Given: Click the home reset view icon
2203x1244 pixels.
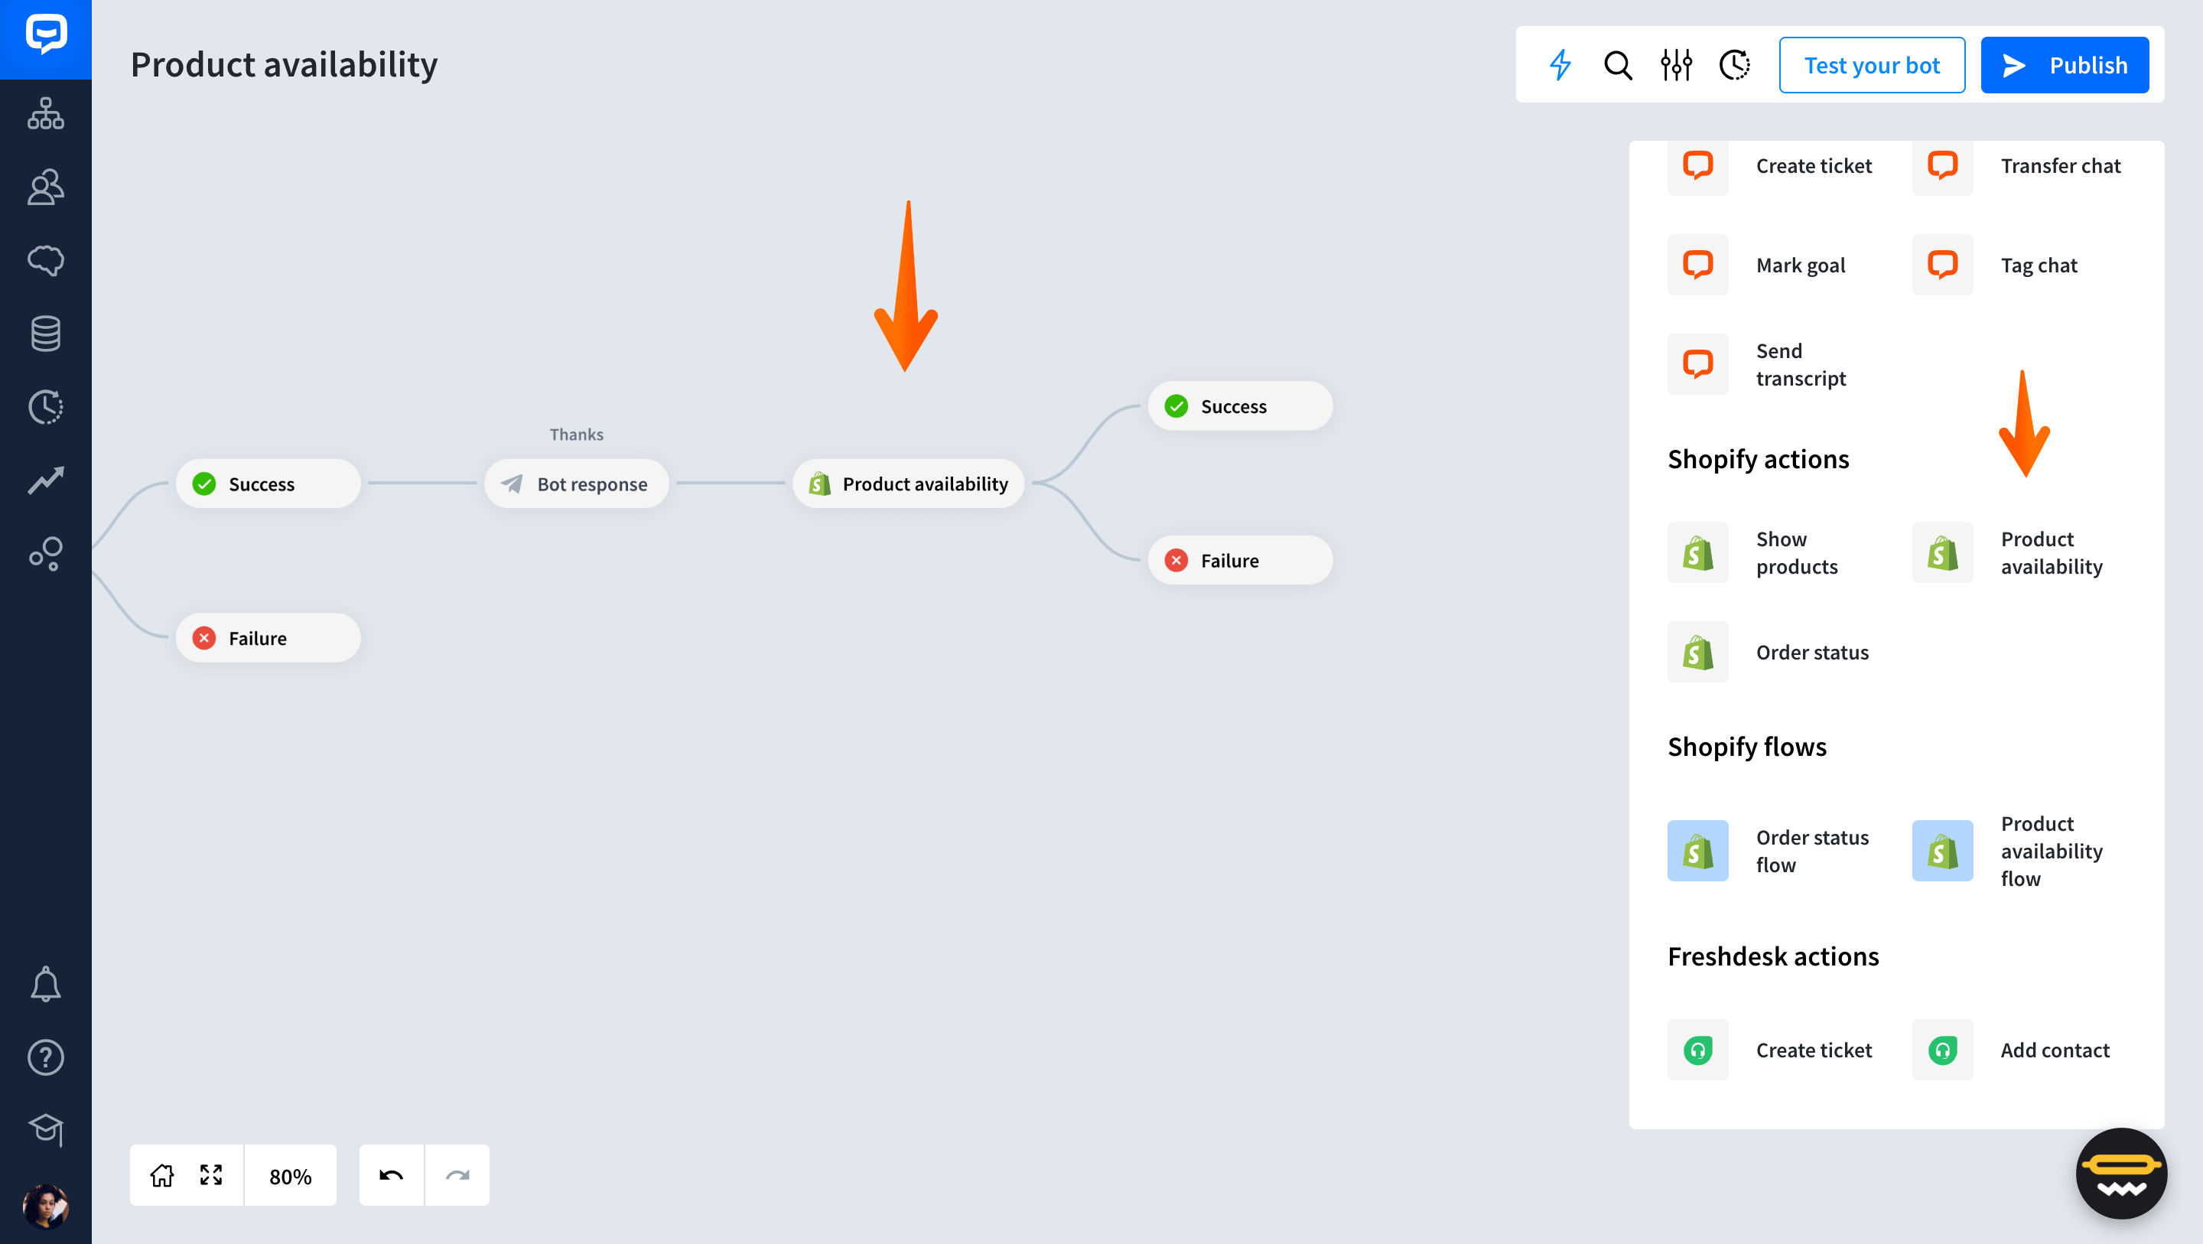Looking at the screenshot, I should click(161, 1174).
